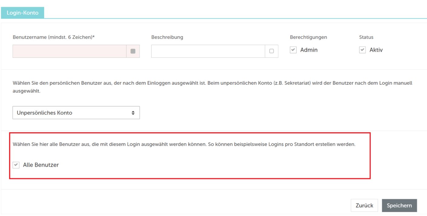Click the Status heading

tap(366, 37)
